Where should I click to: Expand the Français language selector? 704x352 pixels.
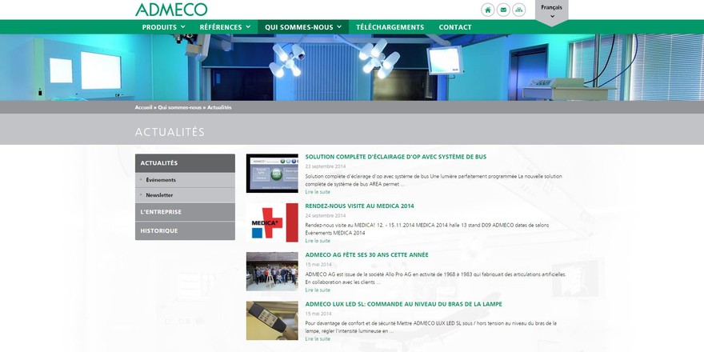551,11
